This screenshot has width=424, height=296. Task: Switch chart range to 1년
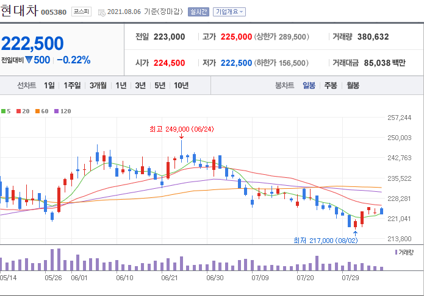(121, 86)
